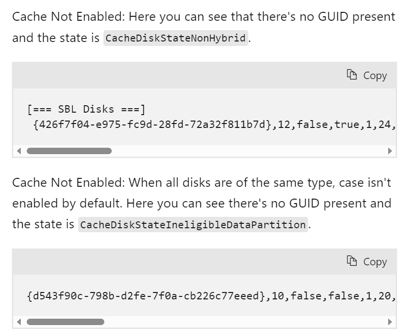Click the empty scrollbar track under the first code block
The image size is (404, 333).
pyautogui.click(x=247, y=151)
